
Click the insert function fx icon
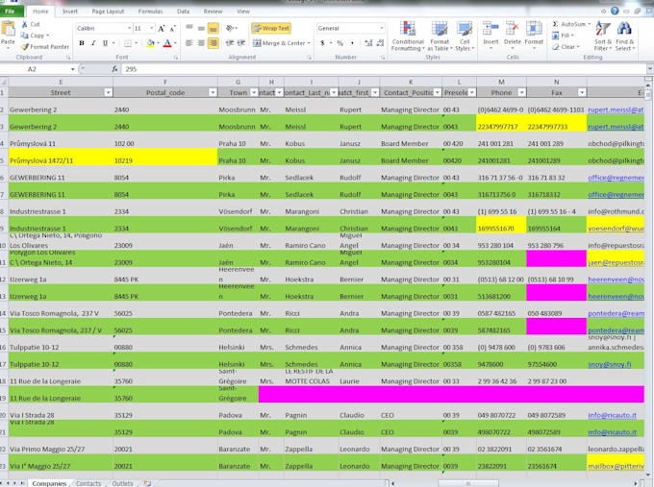click(114, 69)
